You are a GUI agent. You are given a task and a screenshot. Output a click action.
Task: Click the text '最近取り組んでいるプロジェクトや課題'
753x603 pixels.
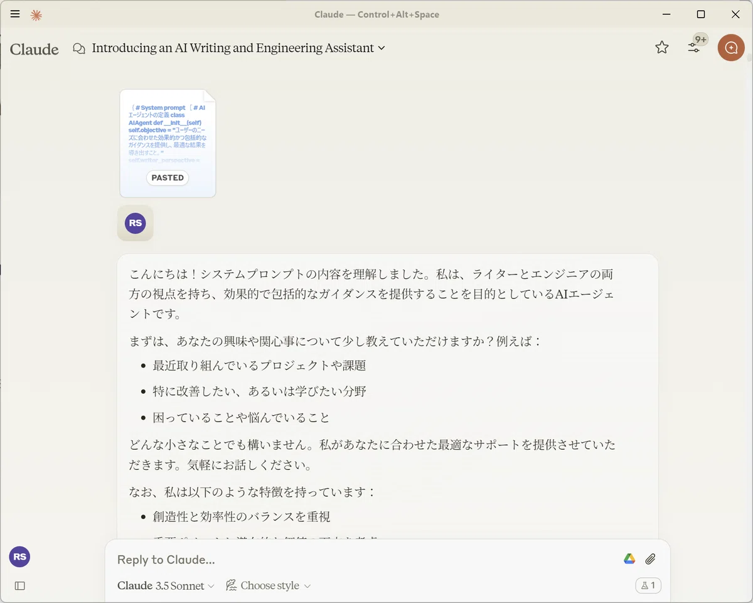pyautogui.click(x=259, y=366)
